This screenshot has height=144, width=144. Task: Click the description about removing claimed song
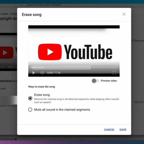(77, 101)
